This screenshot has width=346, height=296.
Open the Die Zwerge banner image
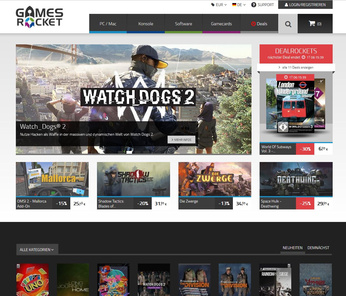click(x=215, y=179)
